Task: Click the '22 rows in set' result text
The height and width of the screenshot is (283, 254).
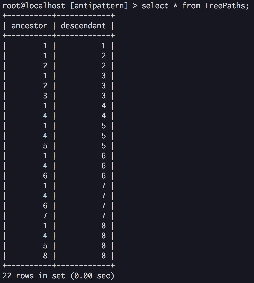Action: [x=34, y=276]
